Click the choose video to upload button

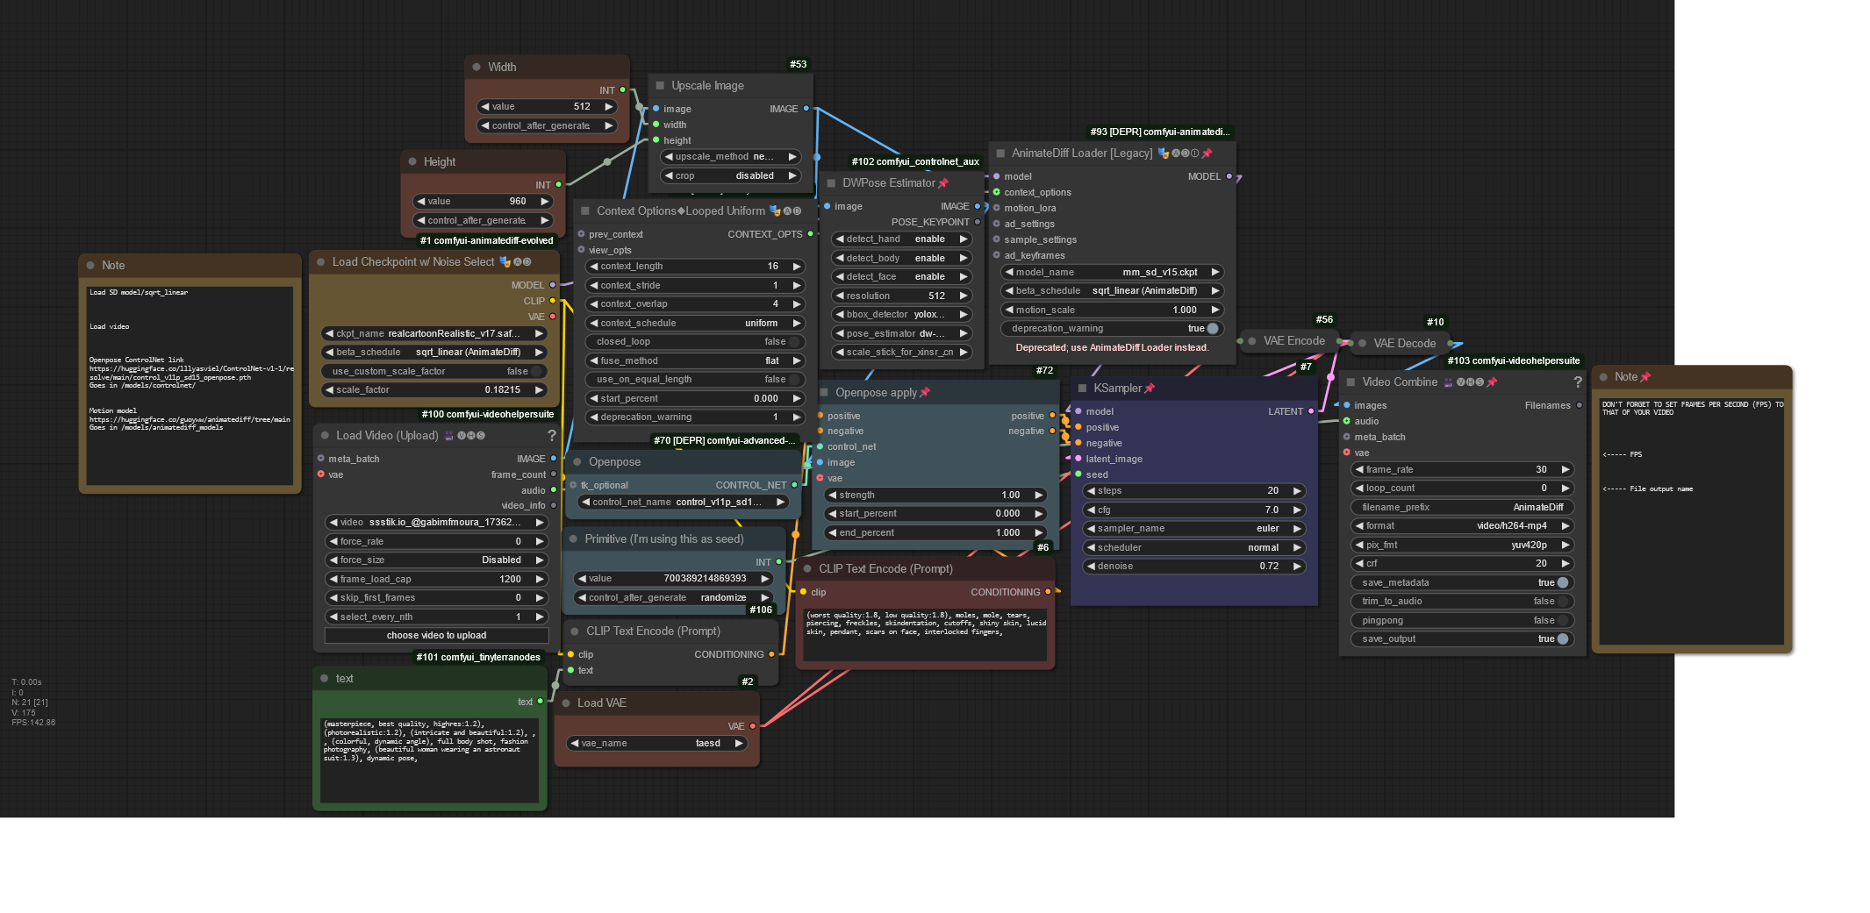[x=436, y=636]
